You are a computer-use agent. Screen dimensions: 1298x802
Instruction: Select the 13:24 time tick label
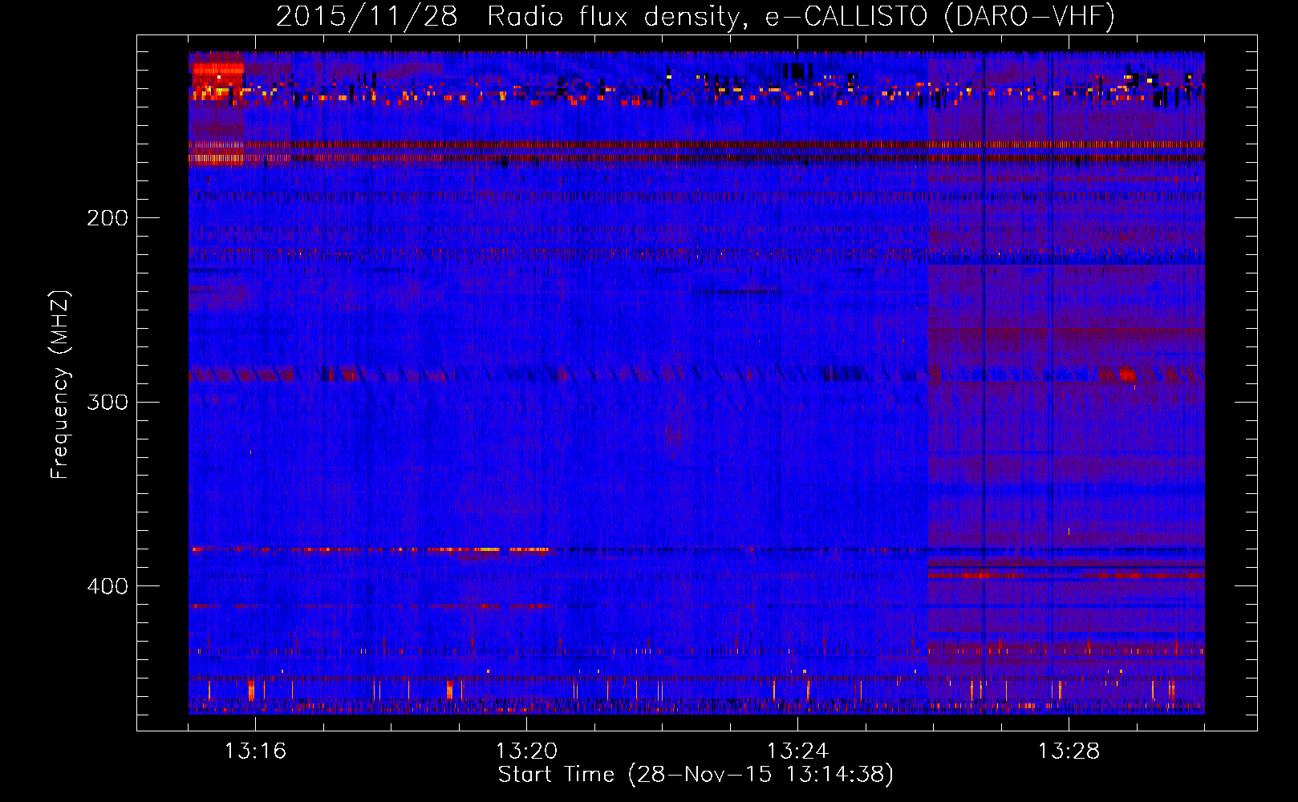click(797, 751)
